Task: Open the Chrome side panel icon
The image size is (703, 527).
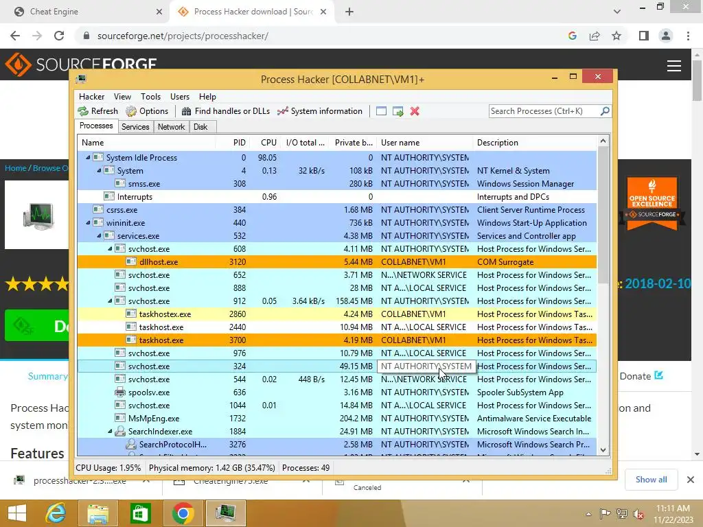Action: pyautogui.click(x=644, y=36)
